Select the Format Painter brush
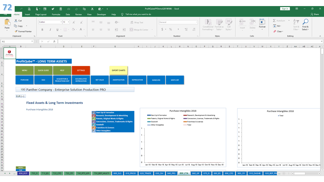The height and width of the screenshot is (182, 324). coord(16,32)
